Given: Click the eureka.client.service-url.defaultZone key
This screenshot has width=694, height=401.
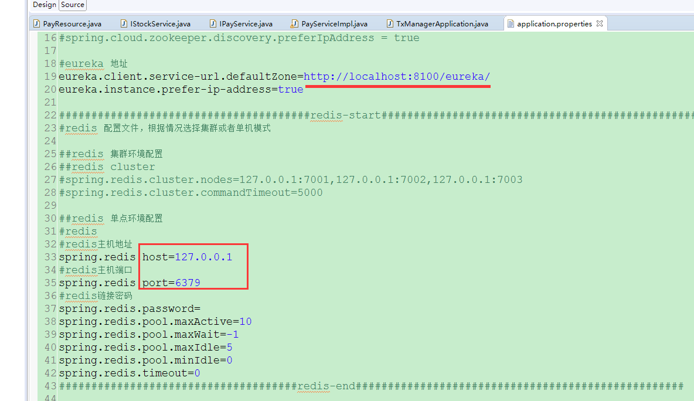Looking at the screenshot, I should pos(178,77).
